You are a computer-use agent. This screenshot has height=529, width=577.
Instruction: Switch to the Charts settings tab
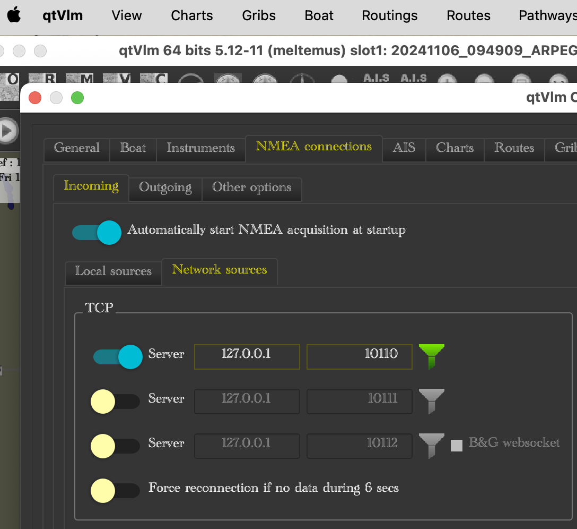point(455,150)
